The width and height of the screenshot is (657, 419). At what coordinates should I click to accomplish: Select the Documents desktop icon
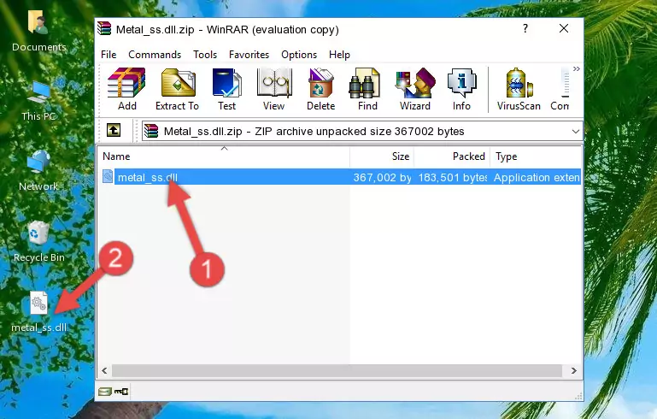tap(38, 31)
